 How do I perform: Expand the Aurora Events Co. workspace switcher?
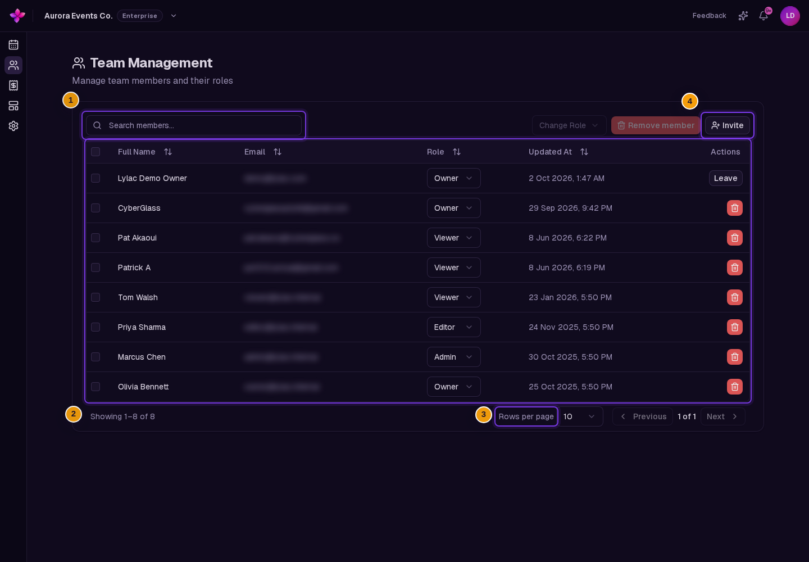(x=174, y=16)
